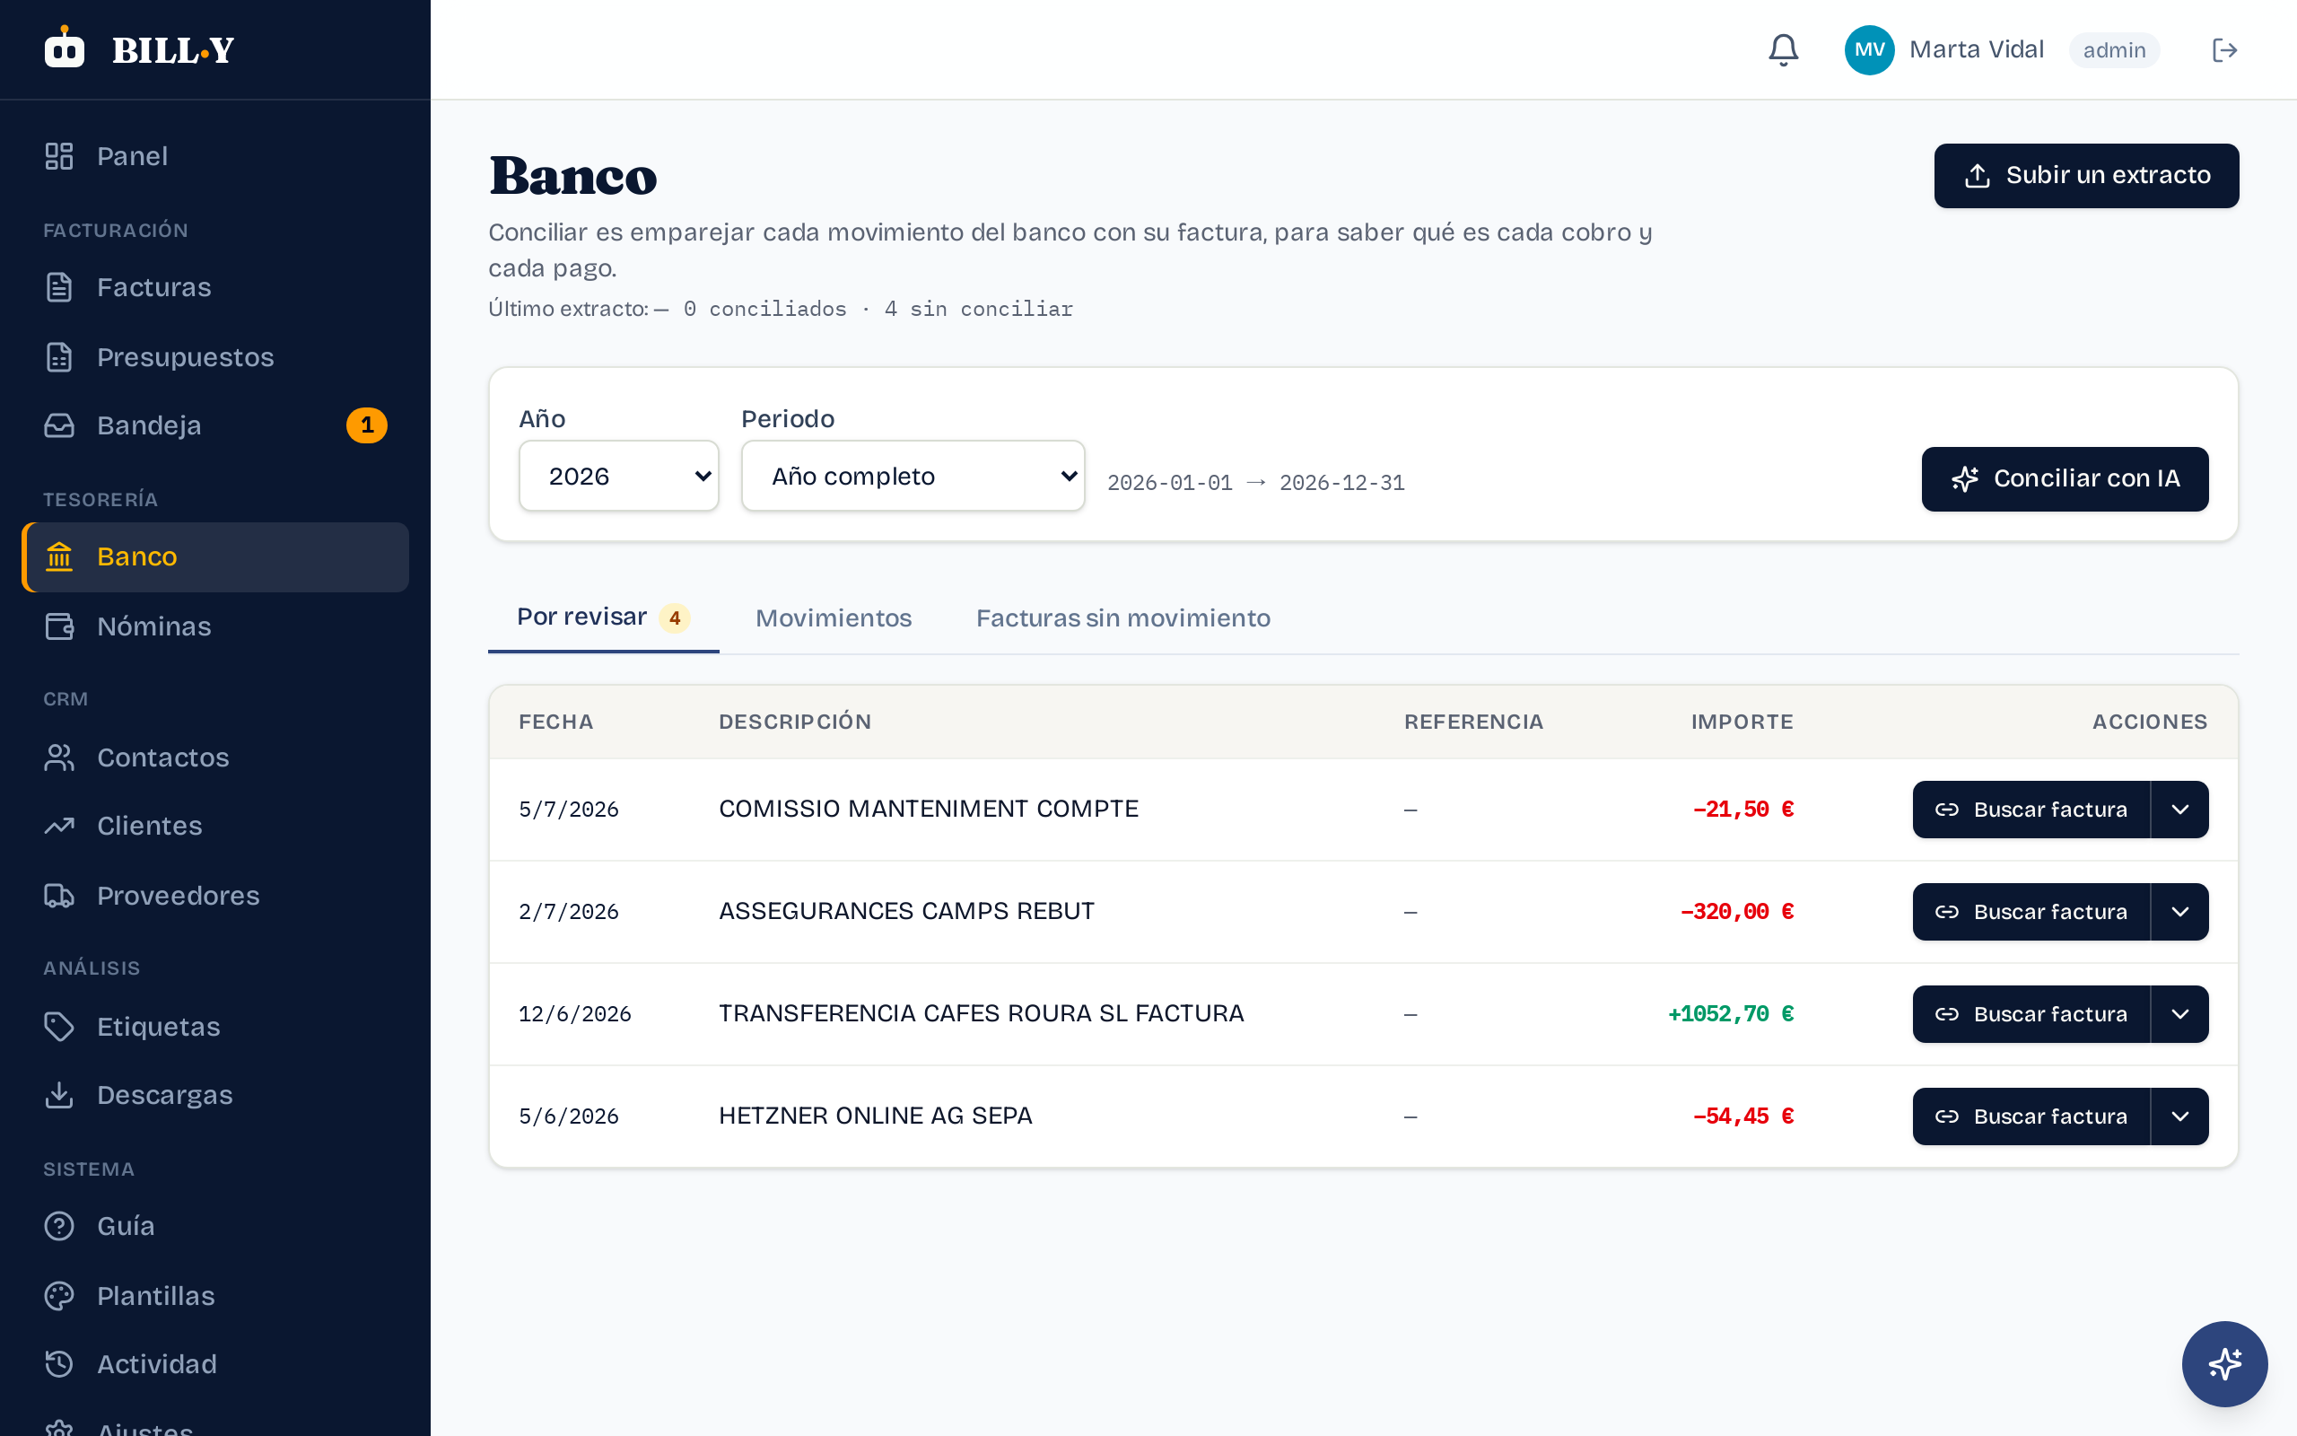2297x1436 pixels.
Task: Click the Bandeja badge showing 1
Action: (366, 425)
